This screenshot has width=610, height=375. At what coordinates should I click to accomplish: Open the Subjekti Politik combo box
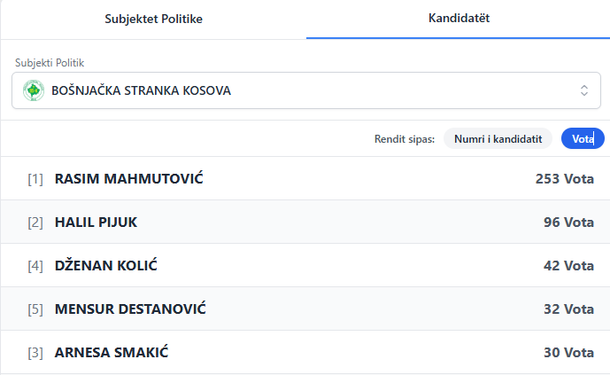[301, 90]
